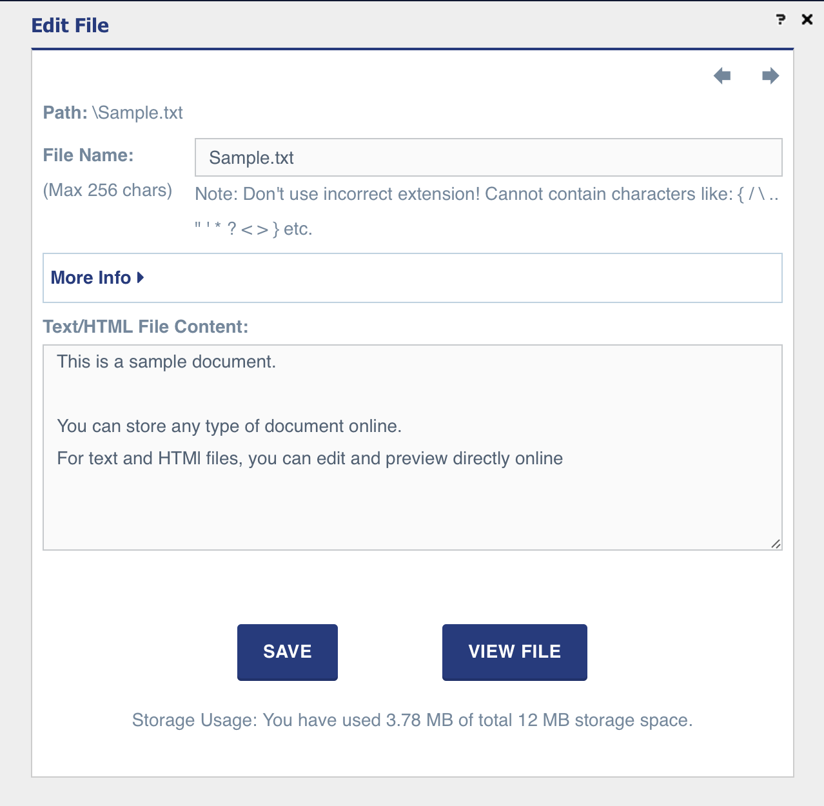Click the "Edit File" dialog title
Image resolution: width=824 pixels, height=806 pixels.
70,26
